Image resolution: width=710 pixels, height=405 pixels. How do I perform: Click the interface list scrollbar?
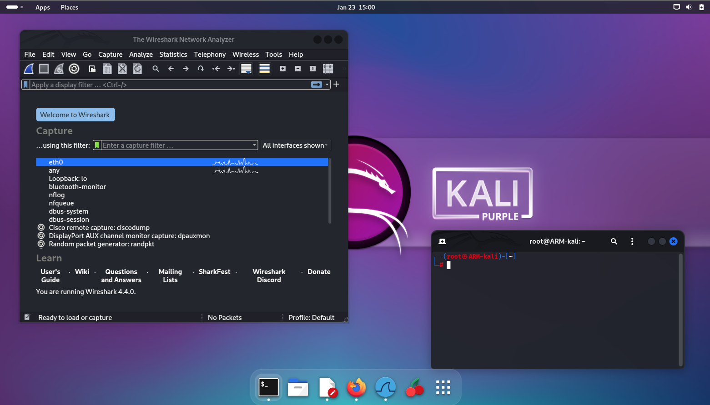tap(330, 191)
